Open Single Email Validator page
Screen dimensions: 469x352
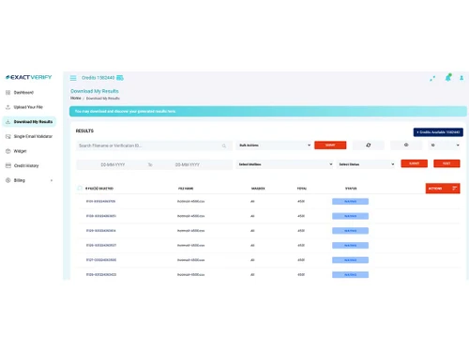(x=33, y=136)
